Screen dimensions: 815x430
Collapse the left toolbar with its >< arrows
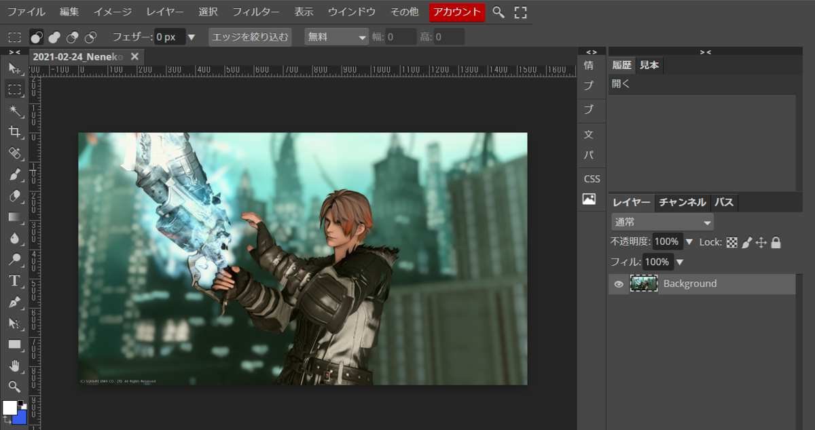[x=14, y=52]
